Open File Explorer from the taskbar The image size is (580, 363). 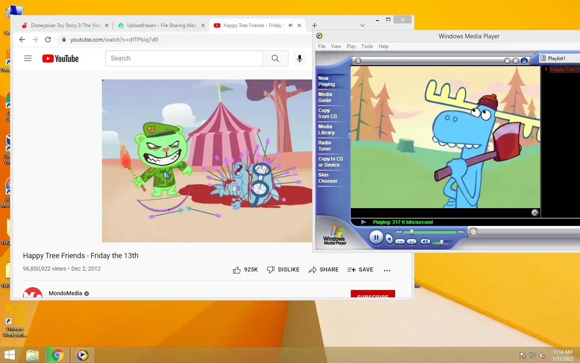click(33, 355)
